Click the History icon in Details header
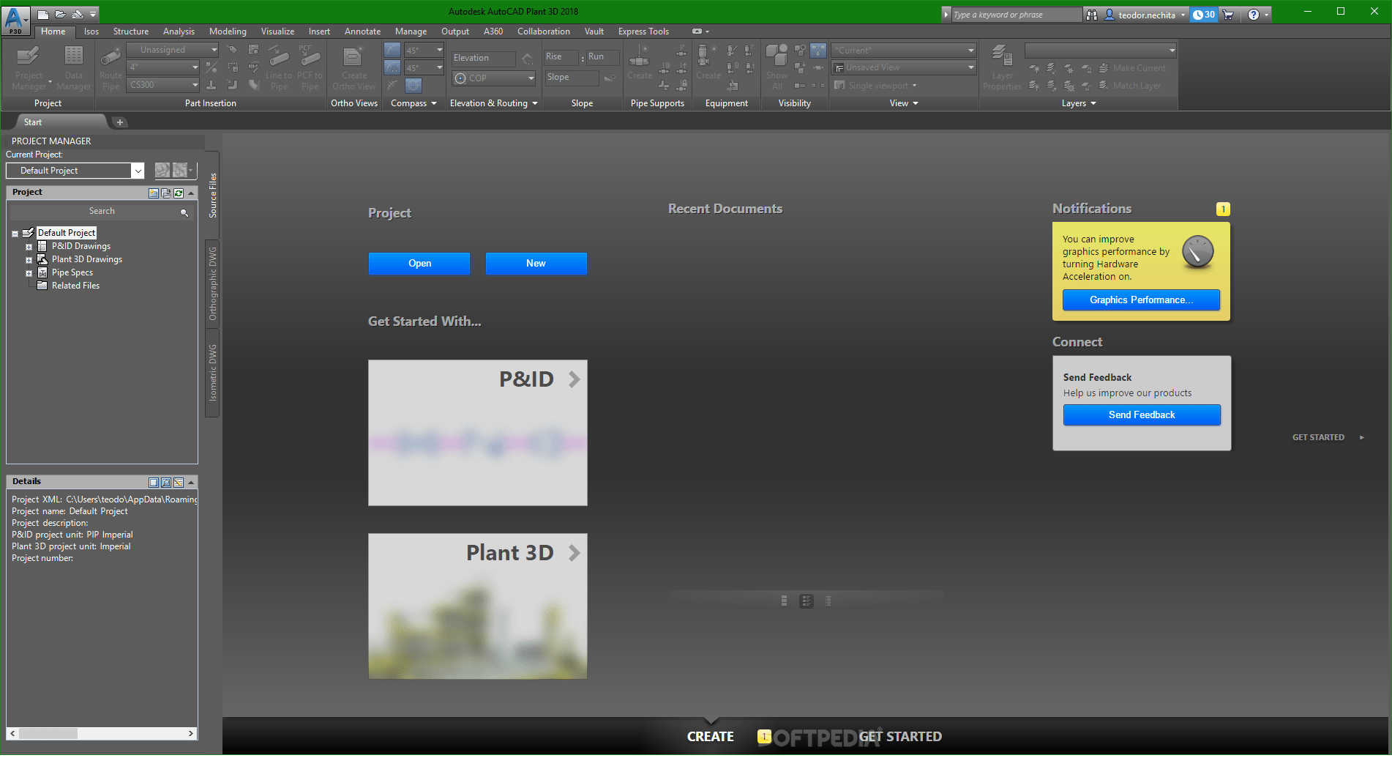 point(179,483)
